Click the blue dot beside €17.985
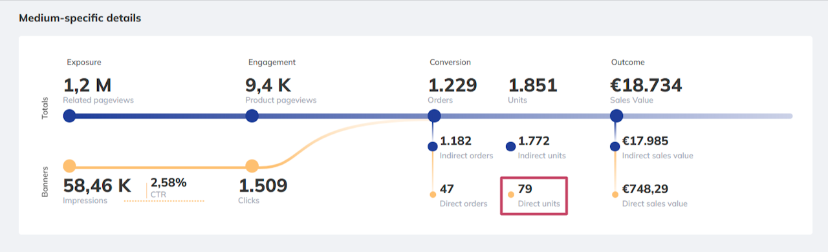 coord(615,147)
